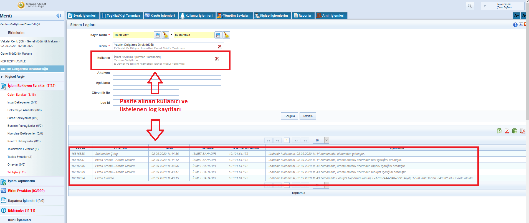Open the rows-per-page dropdown showing 10
The width and height of the screenshot is (529, 223).
326,140
